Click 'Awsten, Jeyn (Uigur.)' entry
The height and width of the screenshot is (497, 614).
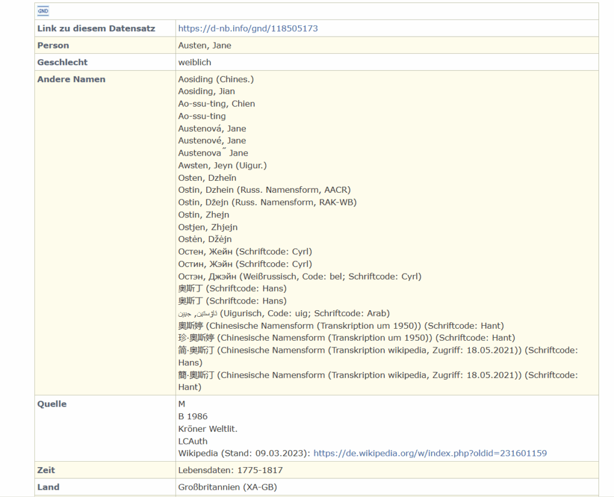[222, 165]
